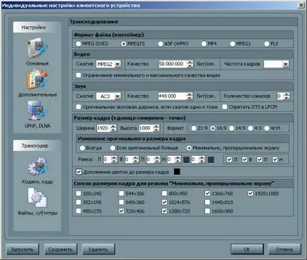Enable the 800x450 frame size
Viewport: 307px width, 260px height.
coord(165,193)
